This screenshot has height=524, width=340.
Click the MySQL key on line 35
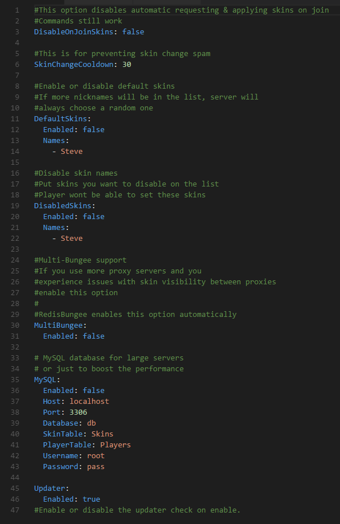45,380
